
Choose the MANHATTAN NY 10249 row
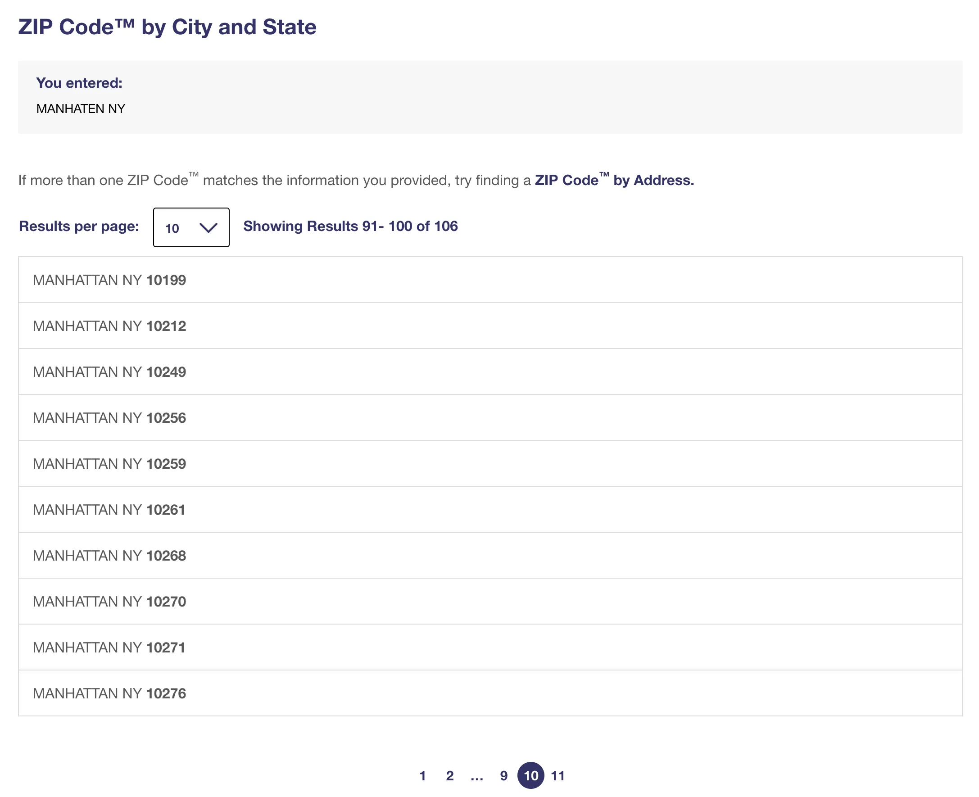[x=109, y=372]
